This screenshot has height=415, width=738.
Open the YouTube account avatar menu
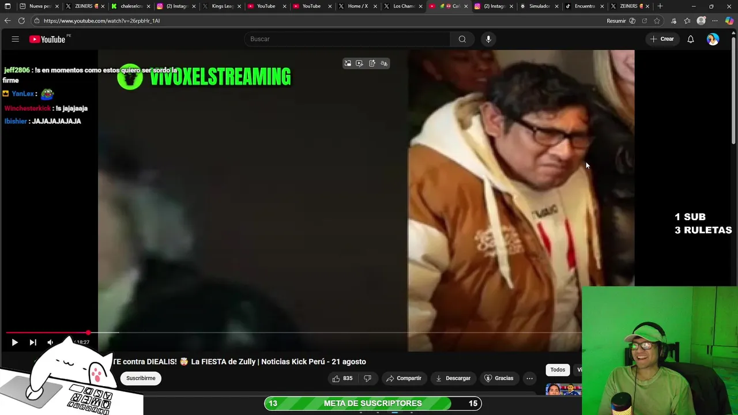[x=713, y=39]
